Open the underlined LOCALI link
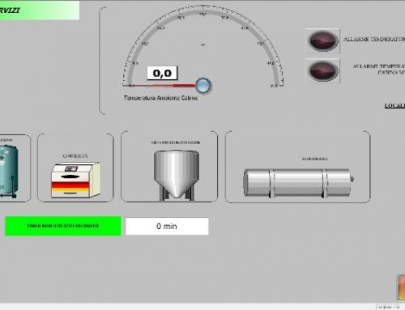405x310 pixels. tap(394, 105)
